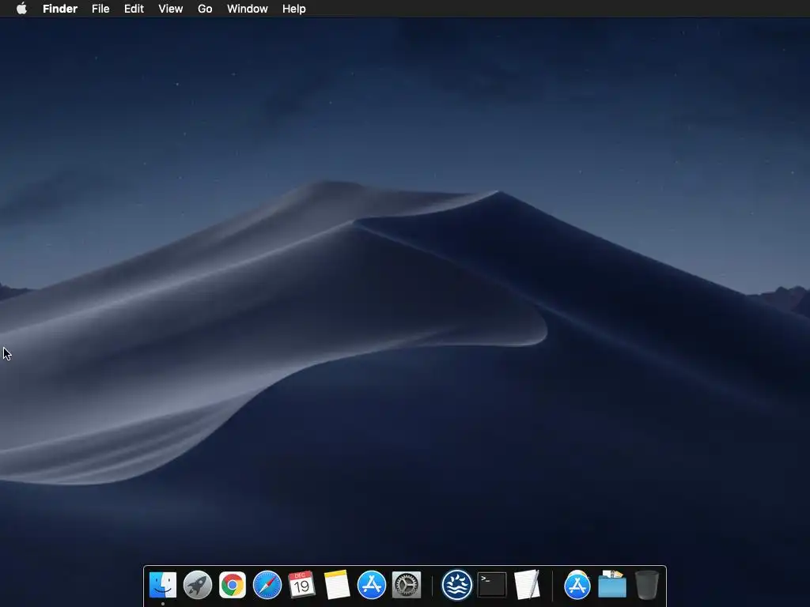810x607 pixels.
Task: Launch Terminal from the Dock
Action: coord(492,585)
